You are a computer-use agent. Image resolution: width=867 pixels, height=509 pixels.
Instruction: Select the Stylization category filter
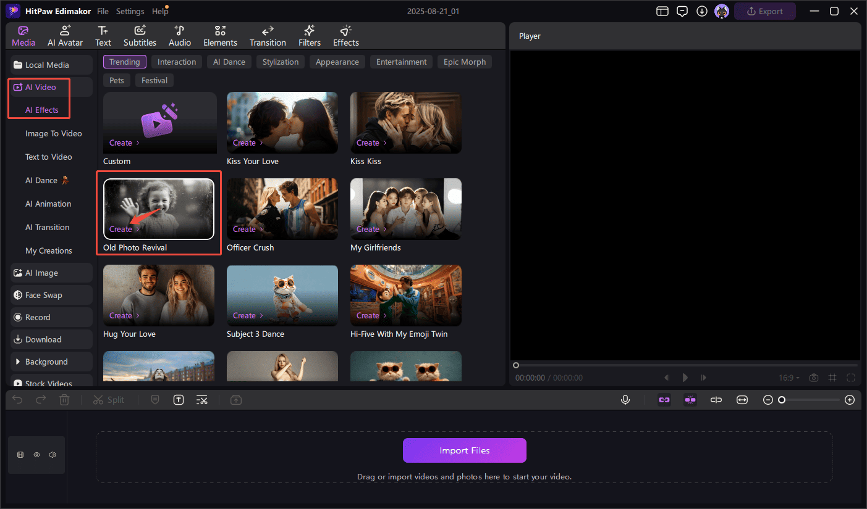click(x=281, y=62)
